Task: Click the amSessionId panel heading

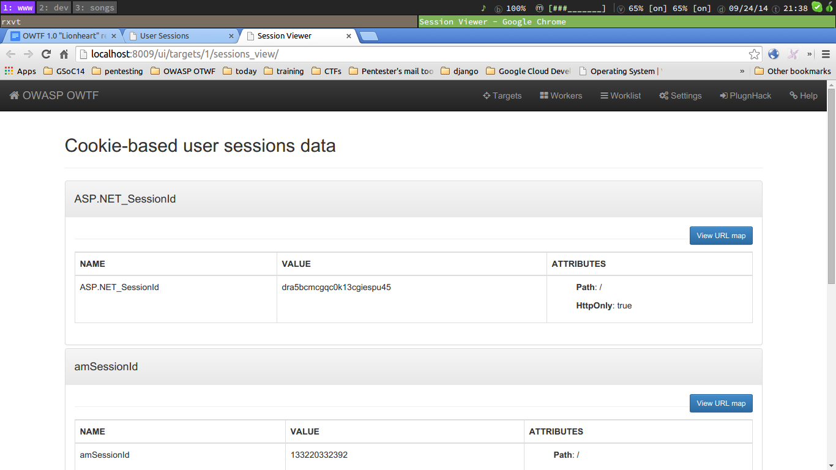Action: tap(414, 367)
